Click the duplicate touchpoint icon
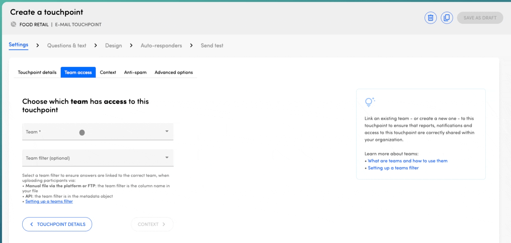 click(x=447, y=18)
